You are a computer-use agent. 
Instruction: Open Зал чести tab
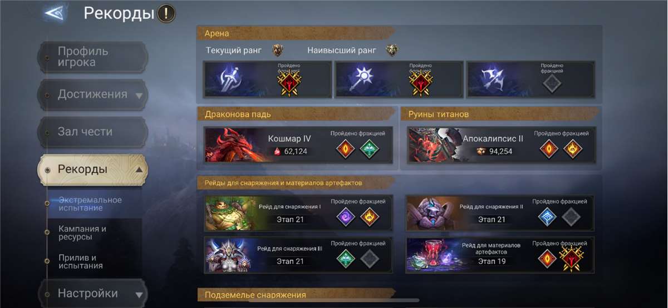pyautogui.click(x=93, y=132)
